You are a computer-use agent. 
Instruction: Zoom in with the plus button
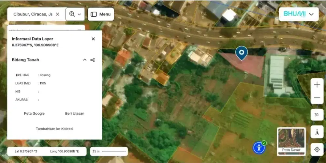tap(317, 85)
